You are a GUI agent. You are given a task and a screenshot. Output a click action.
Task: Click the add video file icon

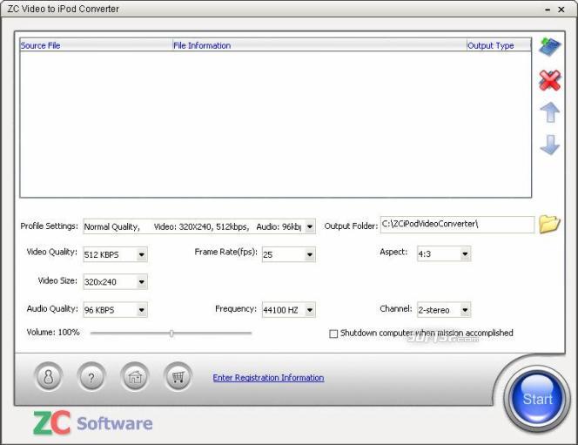549,47
